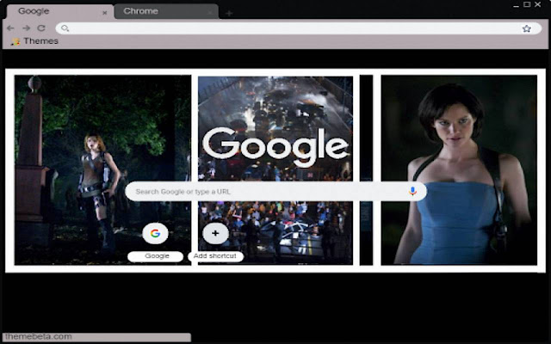The image size is (551, 344).
Task: Close the Google tab
Action: (104, 13)
